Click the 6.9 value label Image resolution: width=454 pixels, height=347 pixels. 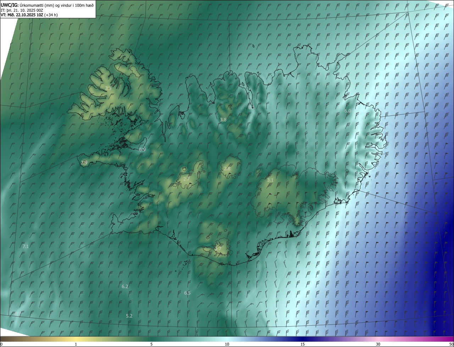[x=142, y=150]
